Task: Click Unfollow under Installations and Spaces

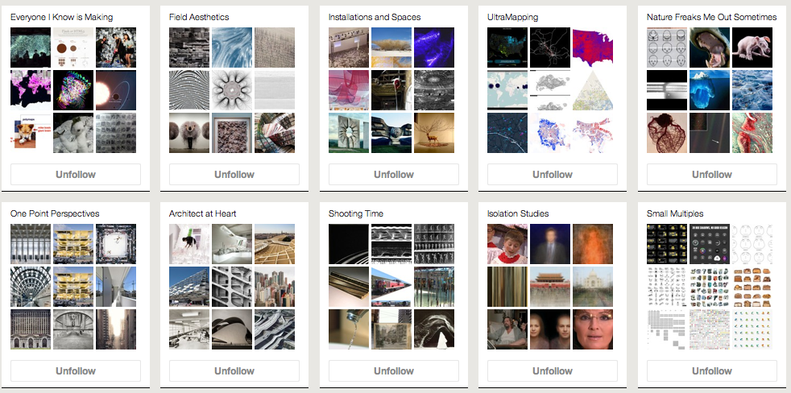Action: (393, 175)
